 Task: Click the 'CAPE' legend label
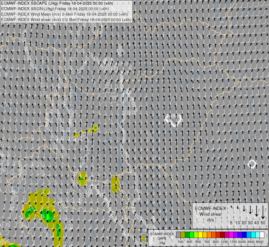click(x=162, y=238)
